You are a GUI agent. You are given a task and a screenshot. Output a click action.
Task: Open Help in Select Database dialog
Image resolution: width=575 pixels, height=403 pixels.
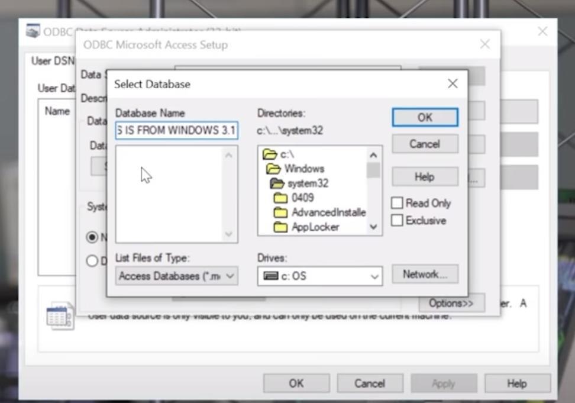pos(425,177)
